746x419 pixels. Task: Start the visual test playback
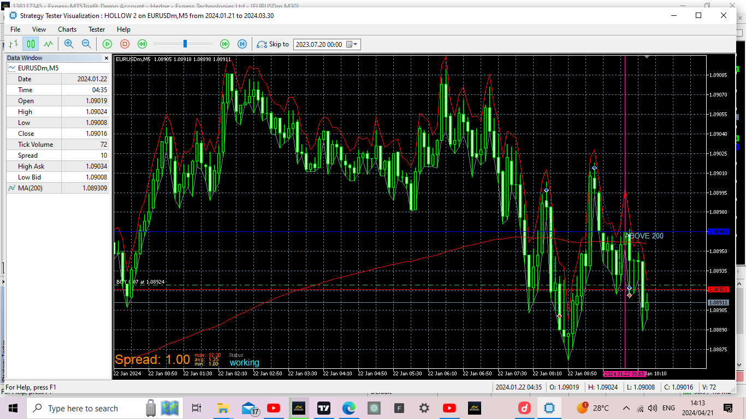(x=108, y=44)
